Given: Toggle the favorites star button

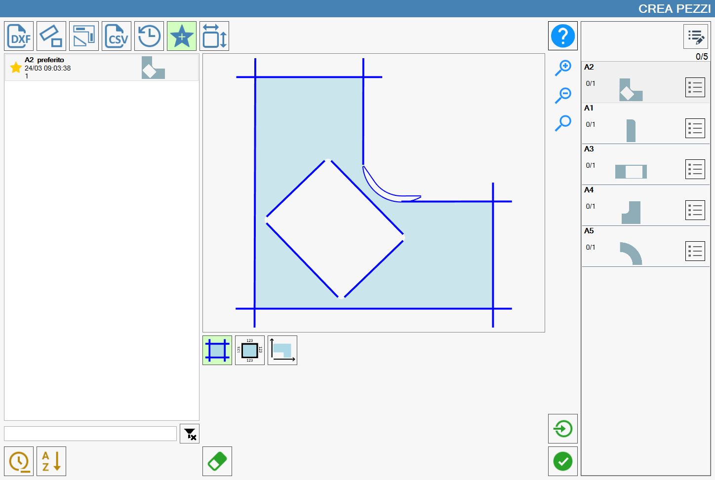Looking at the screenshot, I should point(182,36).
